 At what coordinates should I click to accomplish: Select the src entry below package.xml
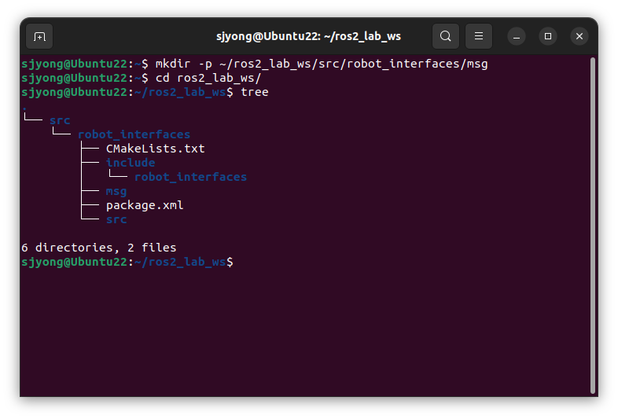coord(116,220)
